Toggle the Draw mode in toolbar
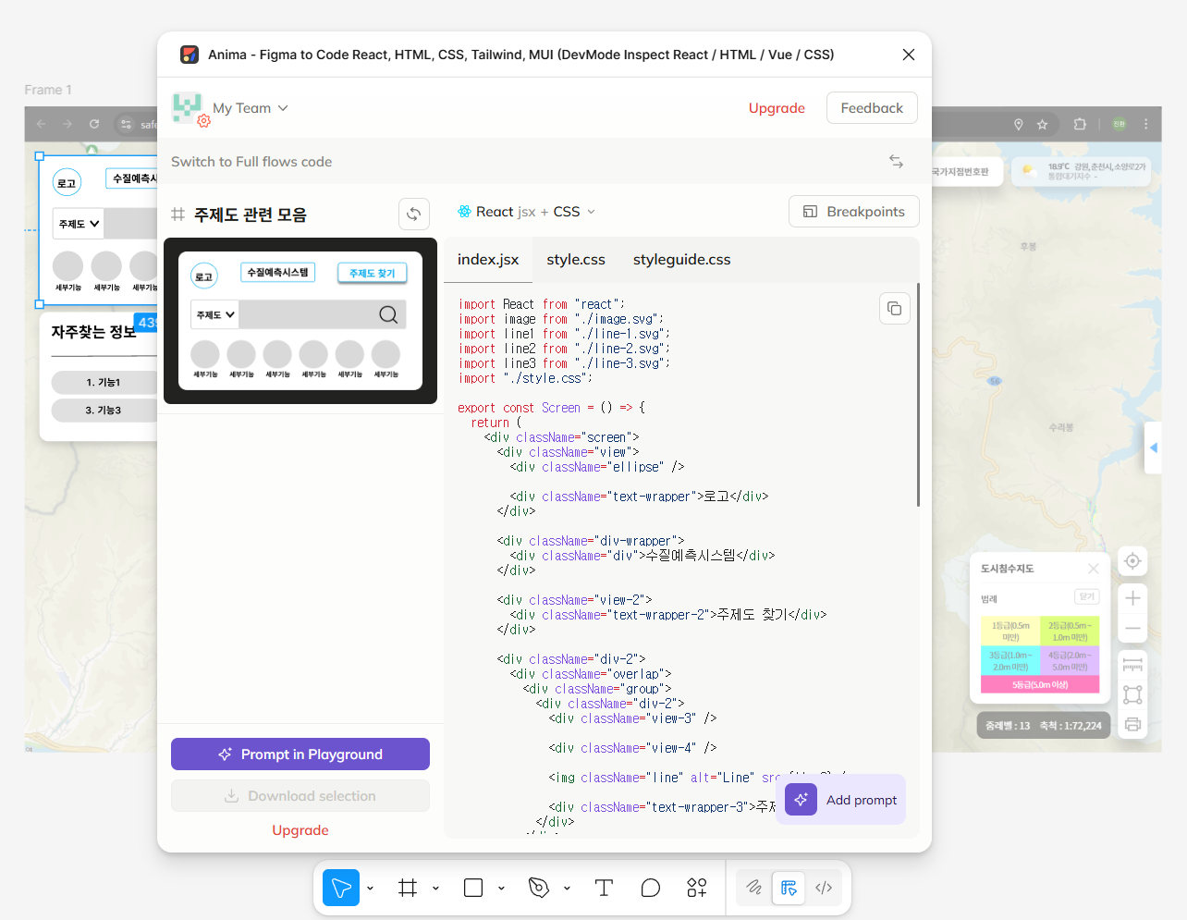Viewport: 1187px width, 920px height. (x=754, y=888)
